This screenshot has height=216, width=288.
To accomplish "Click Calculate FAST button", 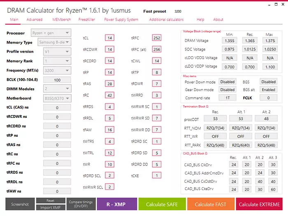I will click(x=211, y=204).
